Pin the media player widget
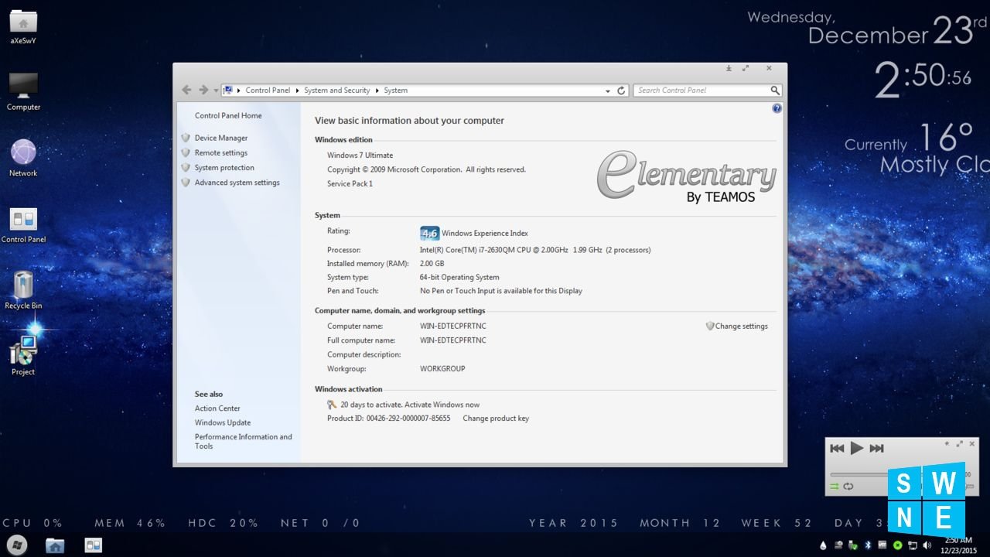Viewport: 990px width, 557px height. [x=947, y=444]
